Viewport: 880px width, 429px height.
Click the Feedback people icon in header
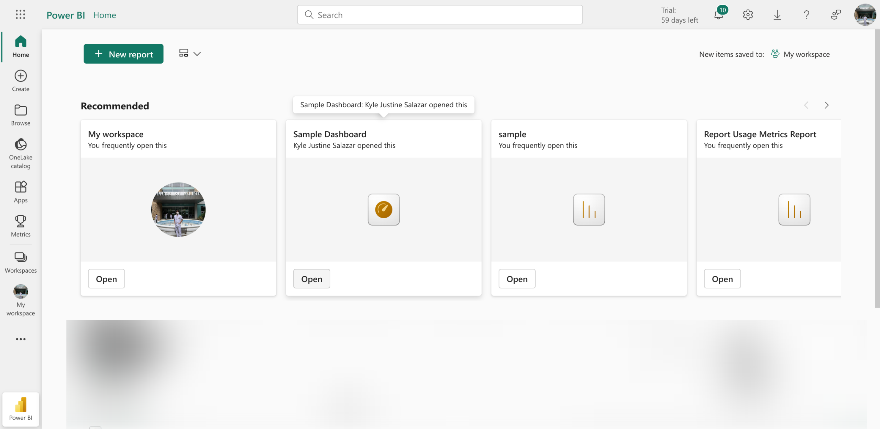click(x=836, y=15)
